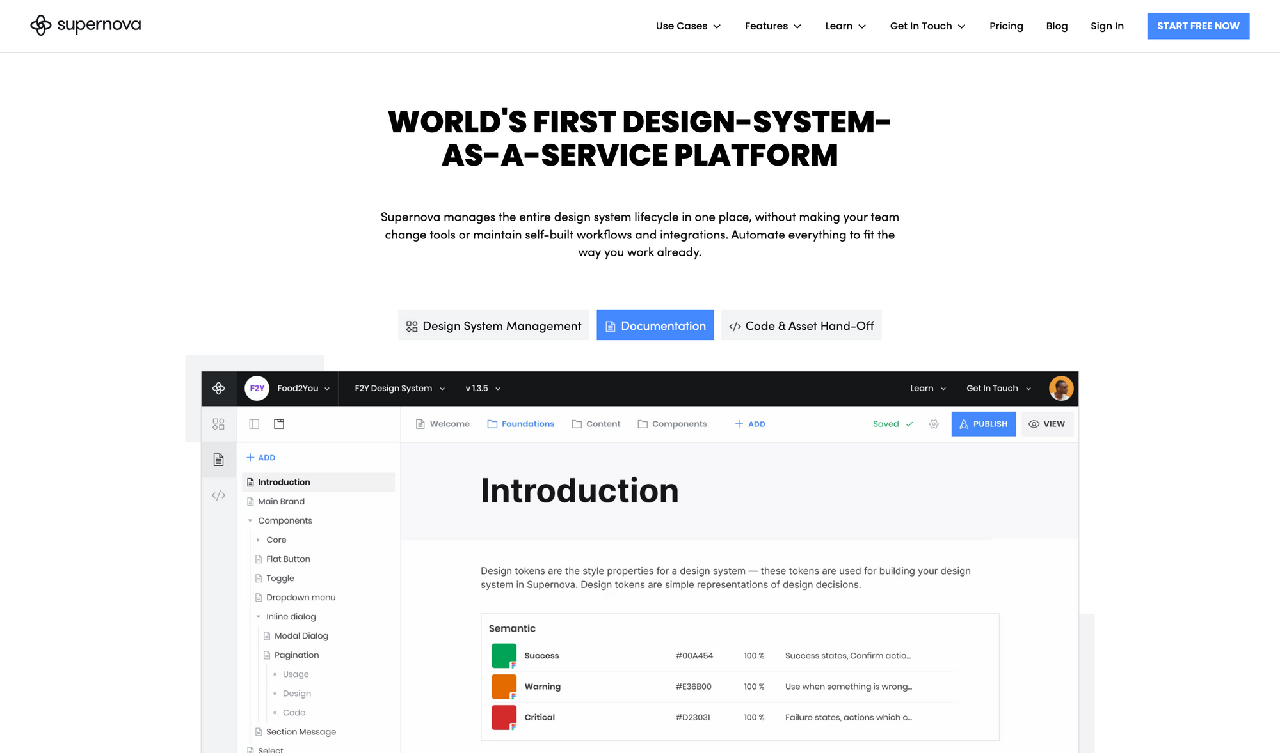Click the orange Warning color swatch

coord(504,687)
